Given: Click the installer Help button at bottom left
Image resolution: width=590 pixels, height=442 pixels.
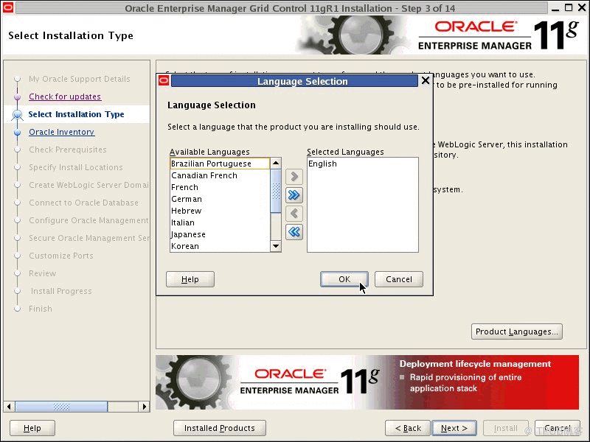Looking at the screenshot, I should coord(32,428).
